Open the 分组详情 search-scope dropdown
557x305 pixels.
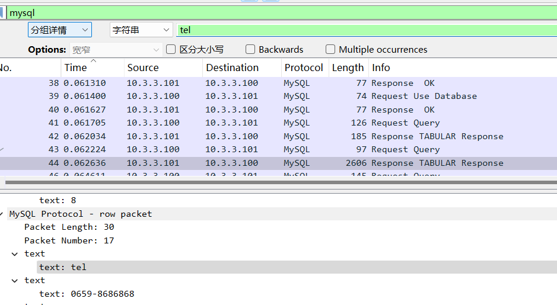pos(59,30)
